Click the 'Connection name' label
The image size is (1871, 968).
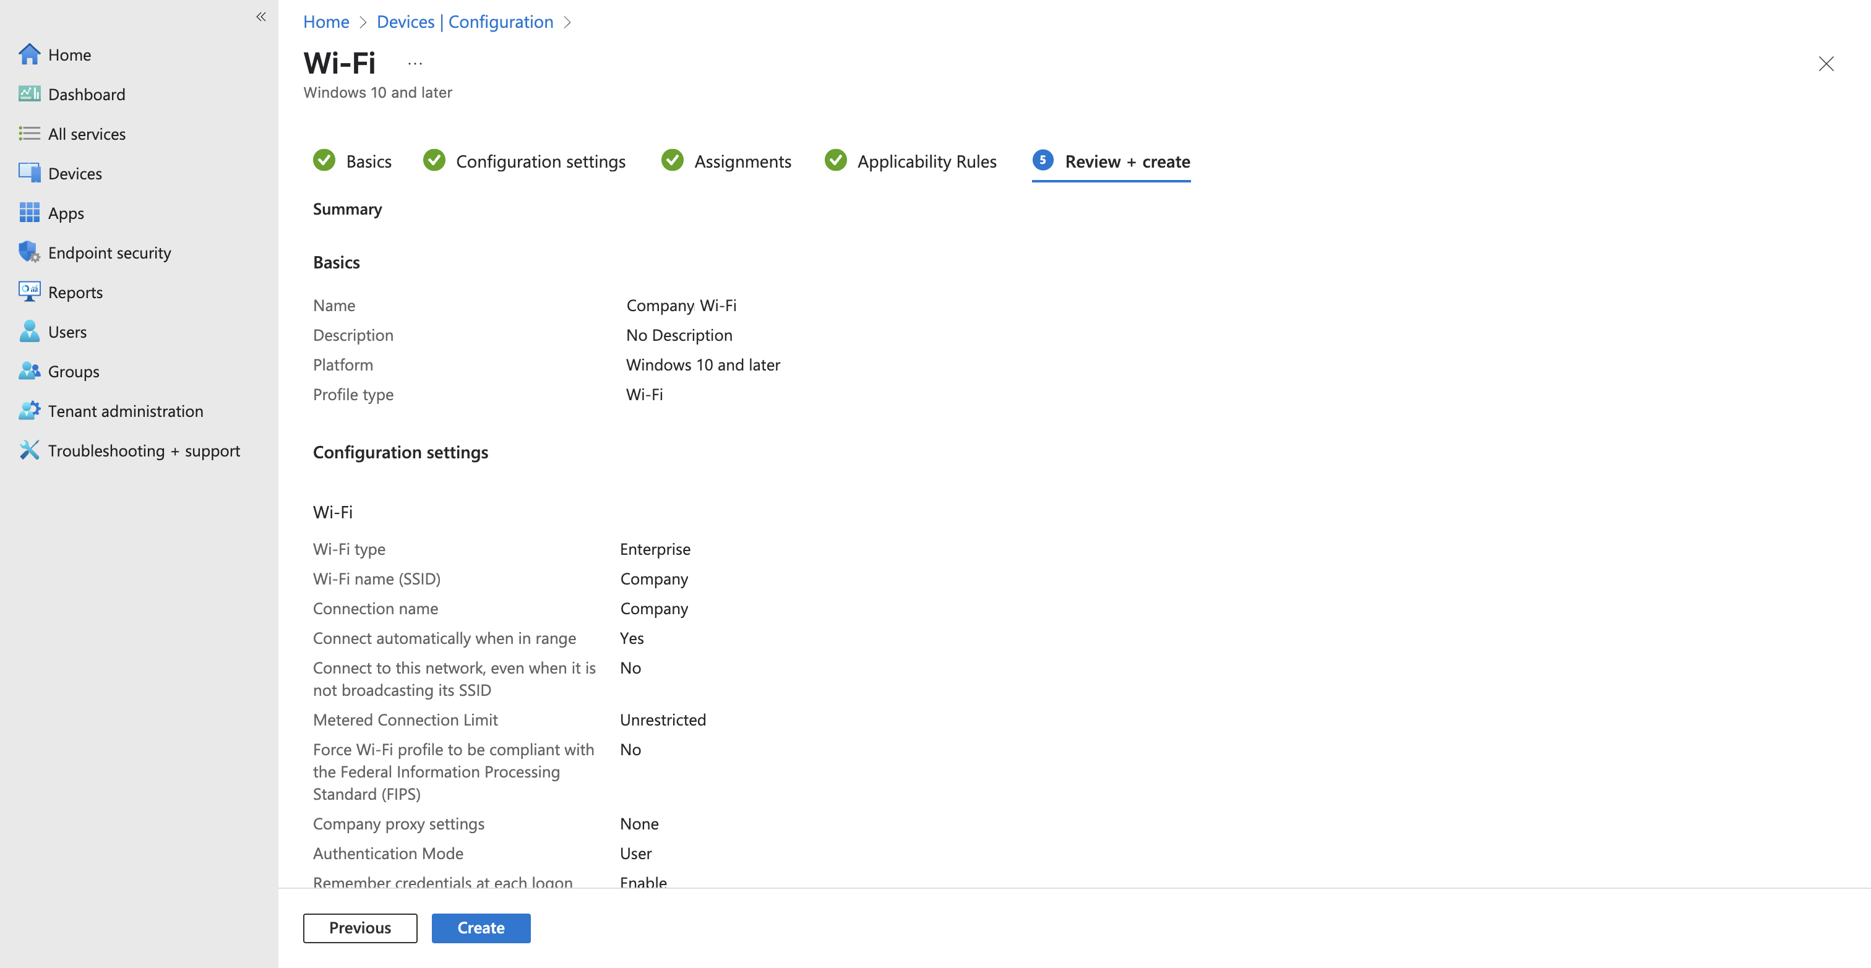tap(376, 609)
